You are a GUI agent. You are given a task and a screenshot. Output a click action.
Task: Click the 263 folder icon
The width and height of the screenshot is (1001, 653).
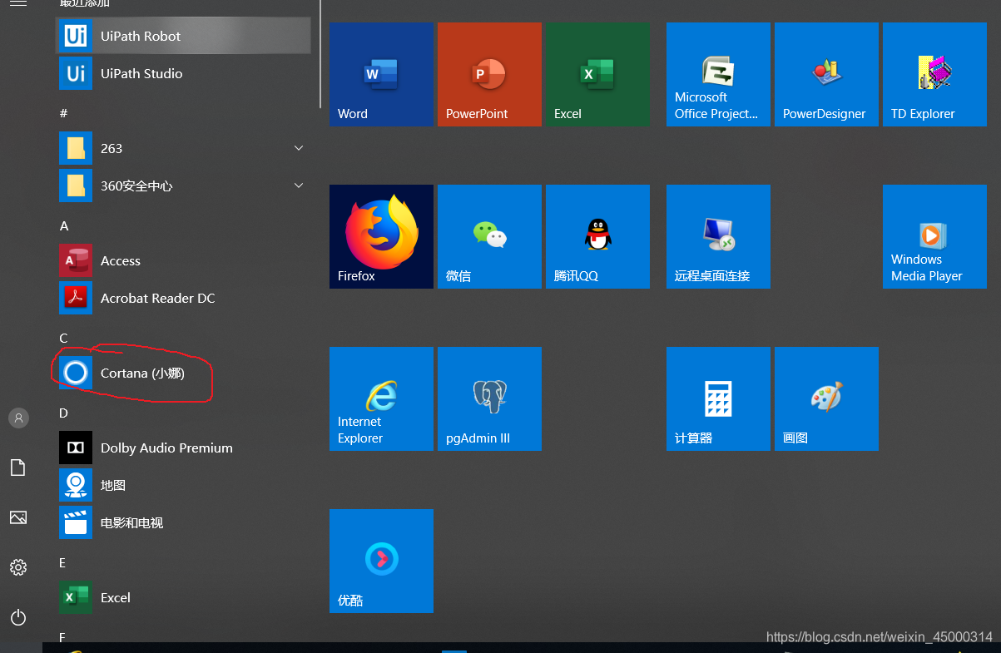(76, 148)
